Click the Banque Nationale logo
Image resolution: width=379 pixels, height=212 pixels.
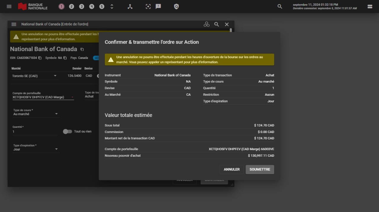tap(33, 6)
